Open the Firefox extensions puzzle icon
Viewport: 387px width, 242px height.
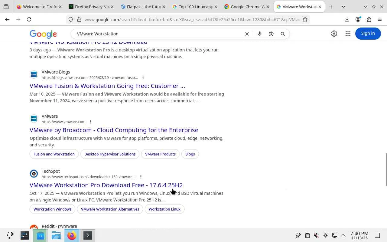pyautogui.click(x=369, y=19)
